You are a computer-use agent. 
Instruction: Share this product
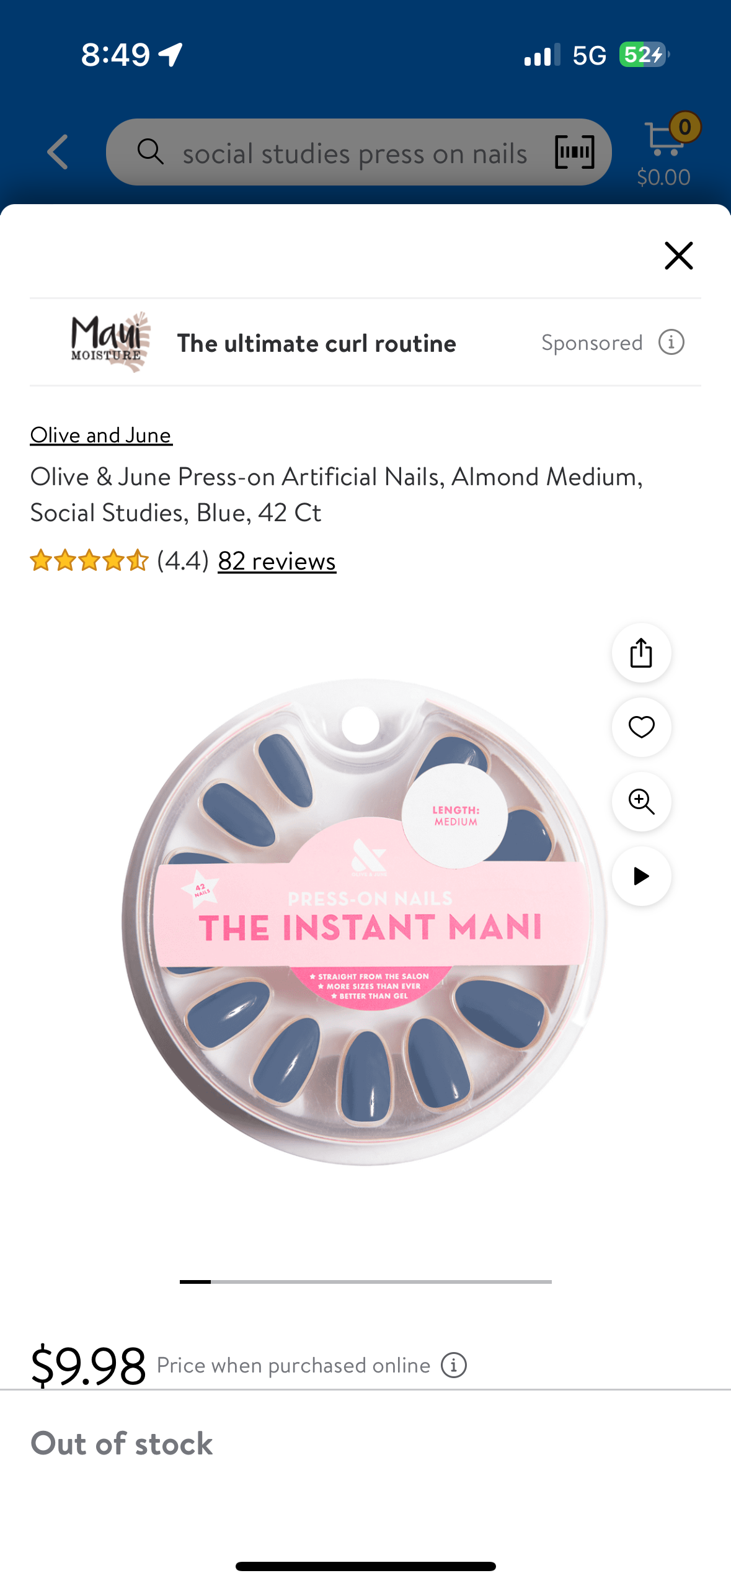[641, 653]
